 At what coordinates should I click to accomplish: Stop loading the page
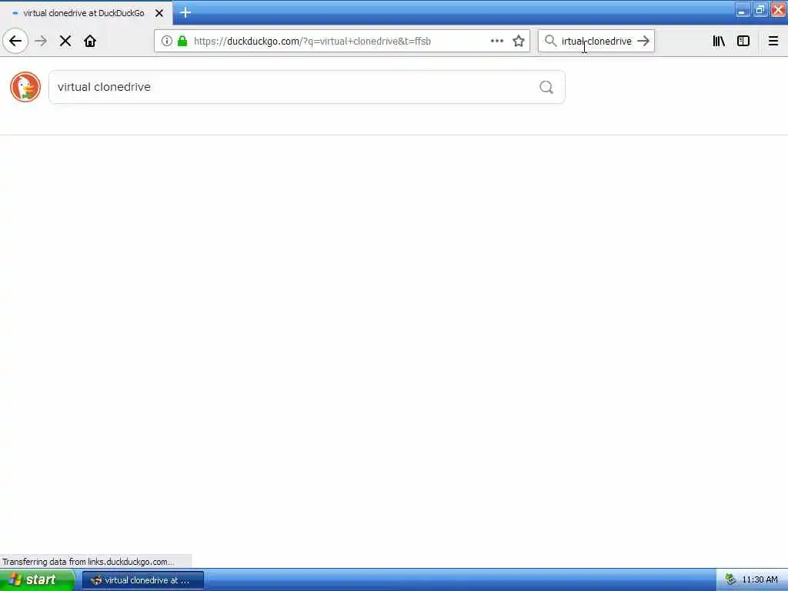point(65,42)
